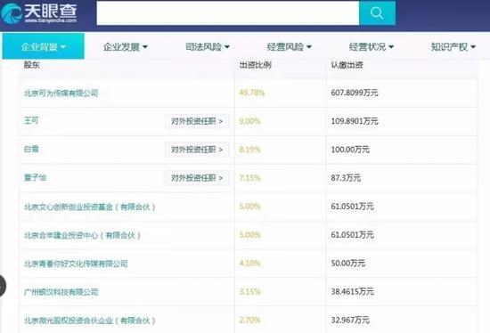The width and height of the screenshot is (490, 333).
Task: Click 对外投资任职 for the fourth shareholder
Action: point(197,178)
